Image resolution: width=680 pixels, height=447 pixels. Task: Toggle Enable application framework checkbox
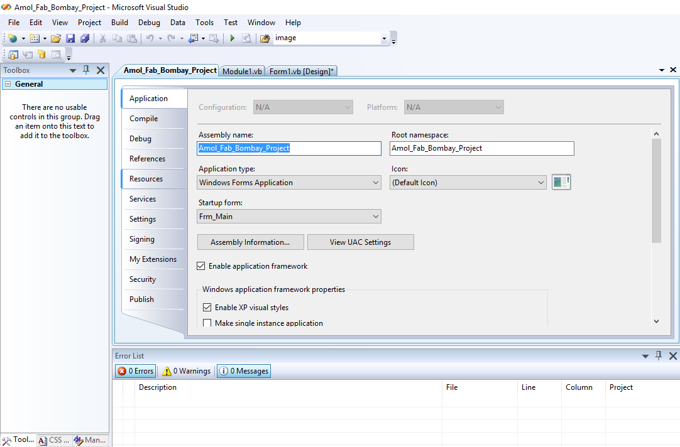[200, 266]
